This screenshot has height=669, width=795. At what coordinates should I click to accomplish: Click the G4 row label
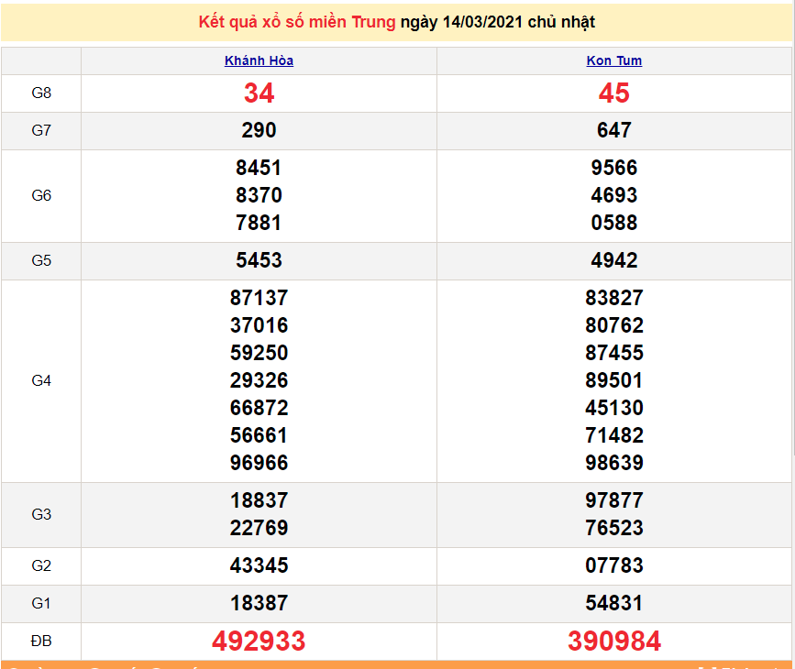(x=41, y=380)
